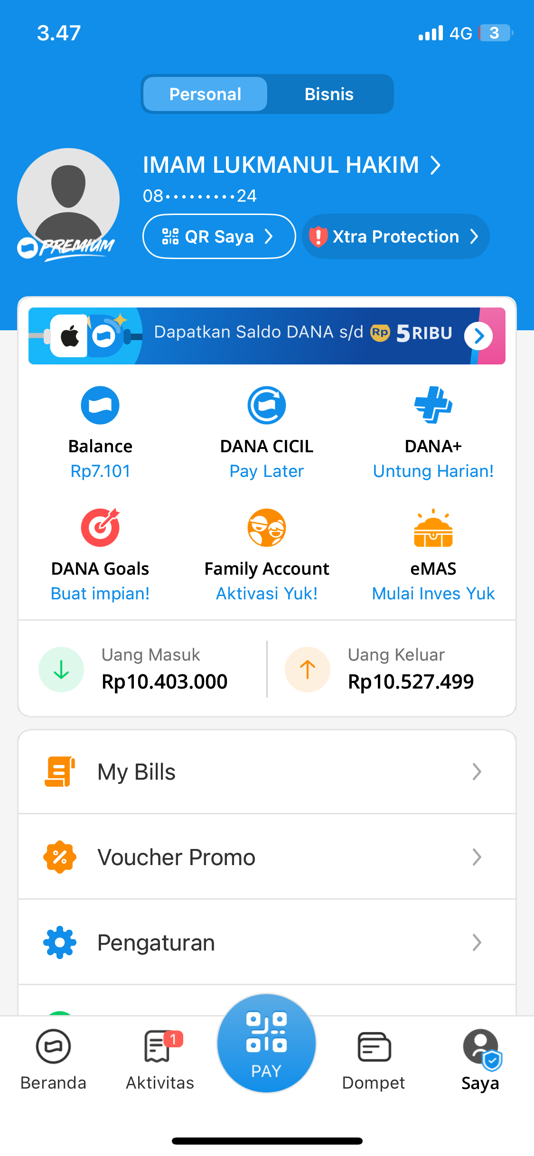Expand profile details chevron beside name

(435, 165)
